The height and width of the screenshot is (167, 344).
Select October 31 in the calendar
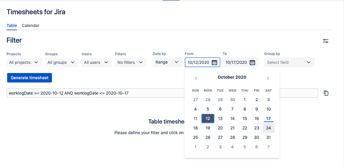(269, 138)
